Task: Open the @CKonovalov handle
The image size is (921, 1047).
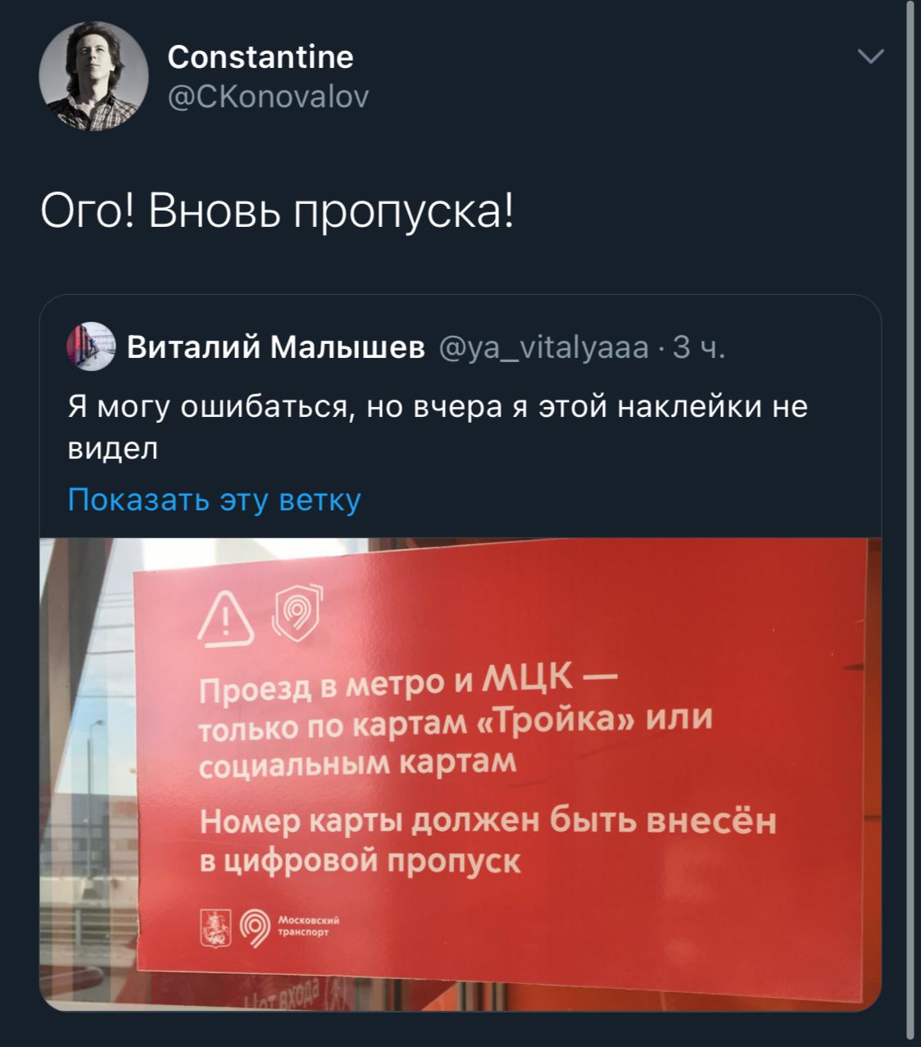Action: [x=268, y=97]
